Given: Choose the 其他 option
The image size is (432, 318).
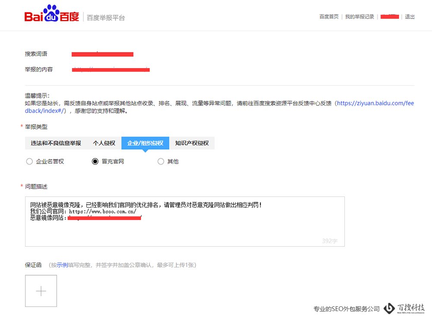Looking at the screenshot, I should [161, 161].
